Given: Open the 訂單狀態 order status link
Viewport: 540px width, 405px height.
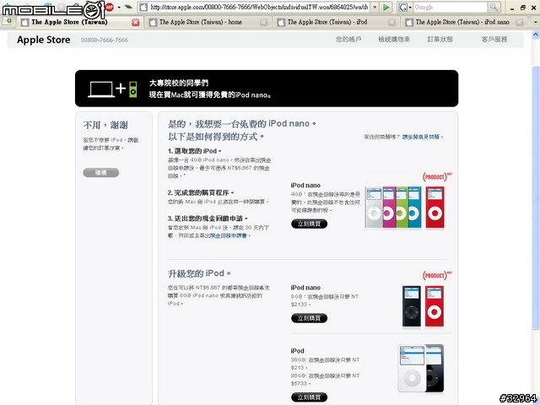Looking at the screenshot, I should pyautogui.click(x=440, y=40).
